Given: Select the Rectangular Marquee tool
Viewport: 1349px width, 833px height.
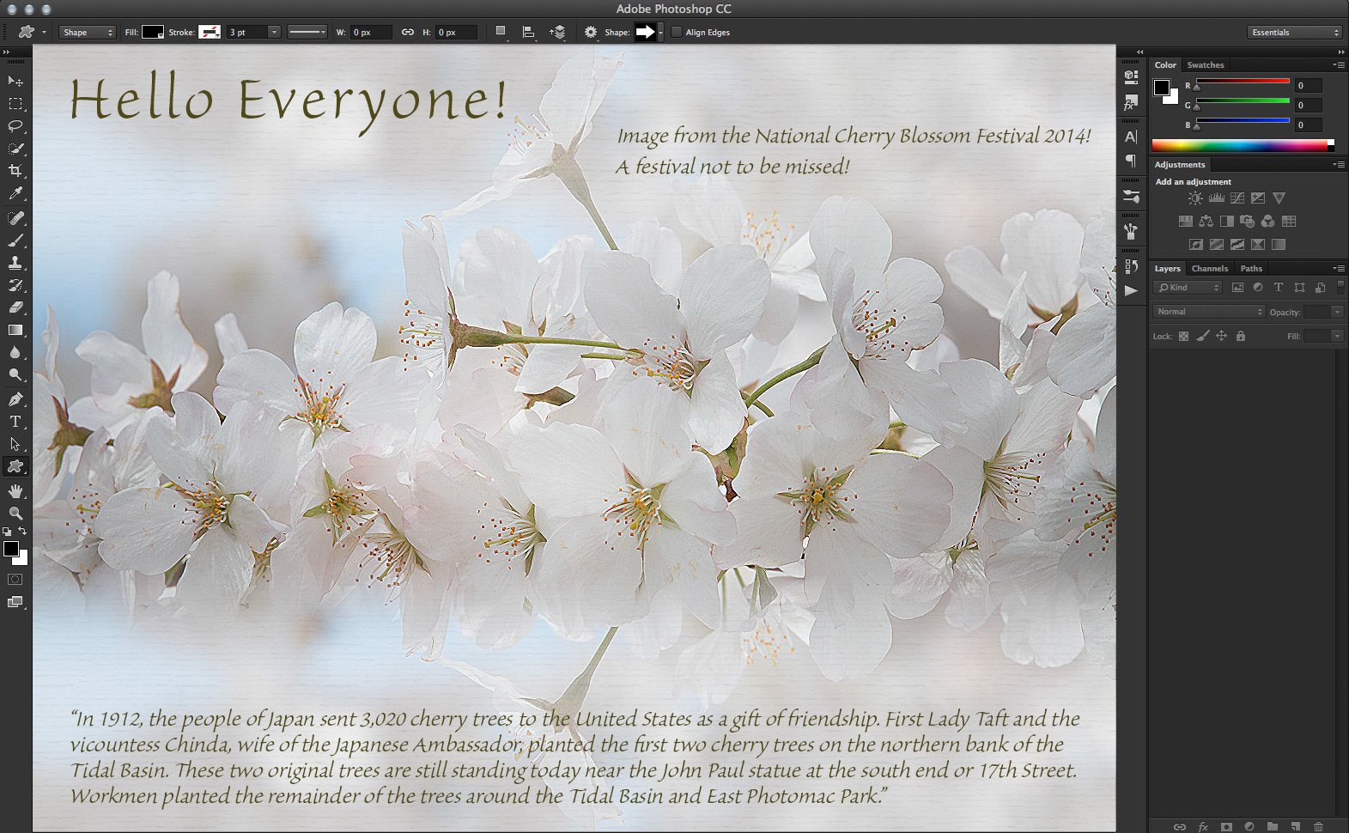Looking at the screenshot, I should point(15,104).
